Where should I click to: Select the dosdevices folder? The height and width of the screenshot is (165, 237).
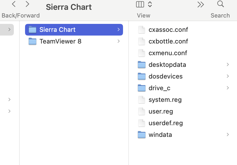pos(165,76)
